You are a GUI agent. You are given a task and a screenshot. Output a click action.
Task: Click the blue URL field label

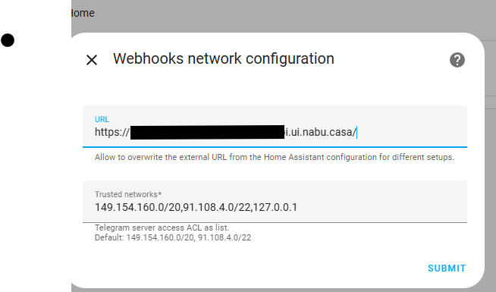pyautogui.click(x=102, y=119)
